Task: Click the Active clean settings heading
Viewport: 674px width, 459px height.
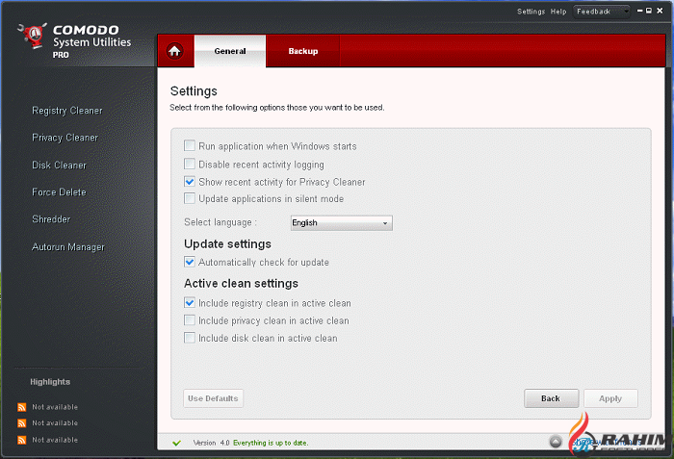Action: pyautogui.click(x=241, y=284)
